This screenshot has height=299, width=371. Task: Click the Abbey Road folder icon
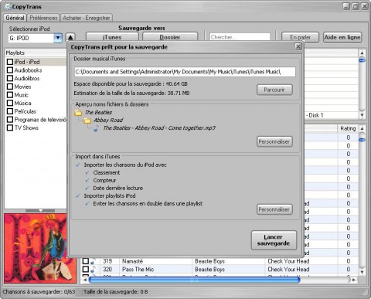pyautogui.click(x=87, y=121)
